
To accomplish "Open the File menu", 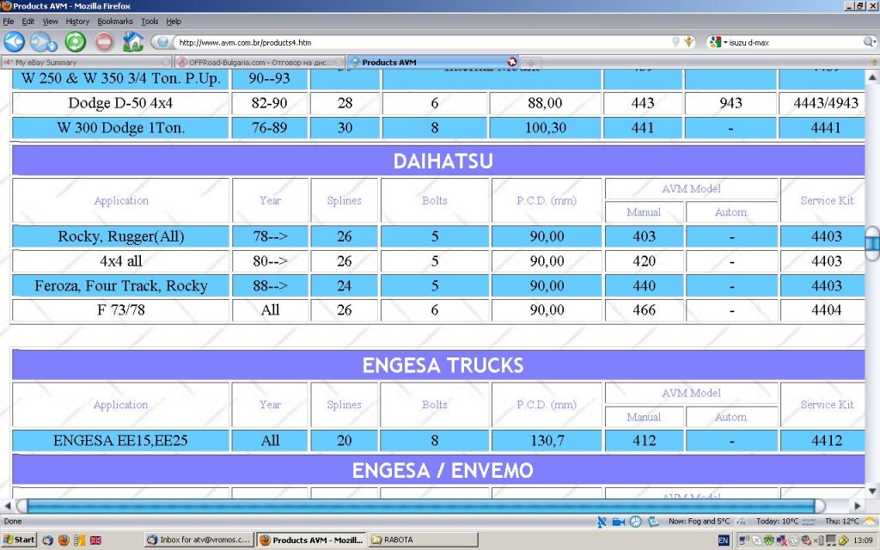I will (9, 21).
